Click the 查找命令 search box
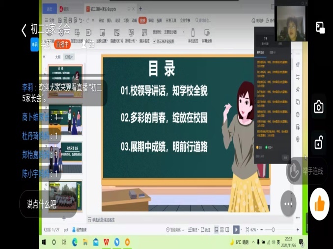Screen dimensions: 333x249 point(203,20)
